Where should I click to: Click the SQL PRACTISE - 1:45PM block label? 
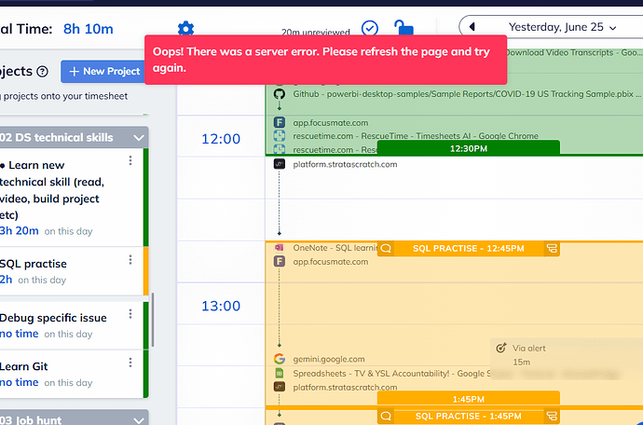coord(469,416)
